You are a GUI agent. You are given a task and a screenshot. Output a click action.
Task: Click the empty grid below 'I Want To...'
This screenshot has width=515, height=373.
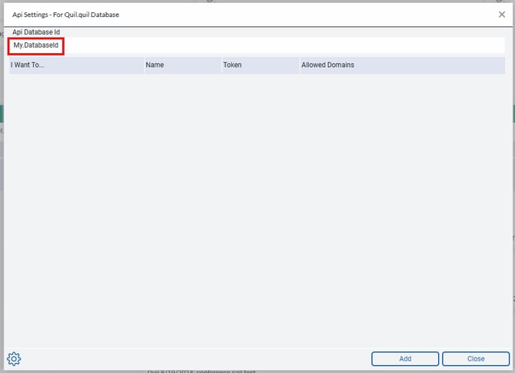click(x=75, y=192)
